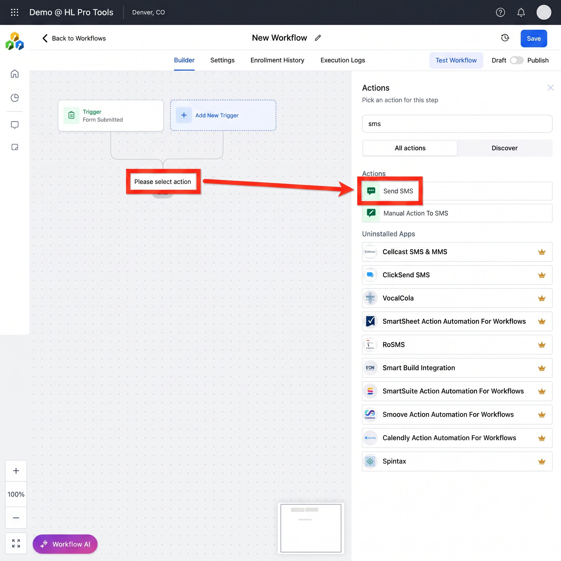The image size is (561, 561).
Task: Open the conversations chat sidebar icon
Action: tap(15, 125)
